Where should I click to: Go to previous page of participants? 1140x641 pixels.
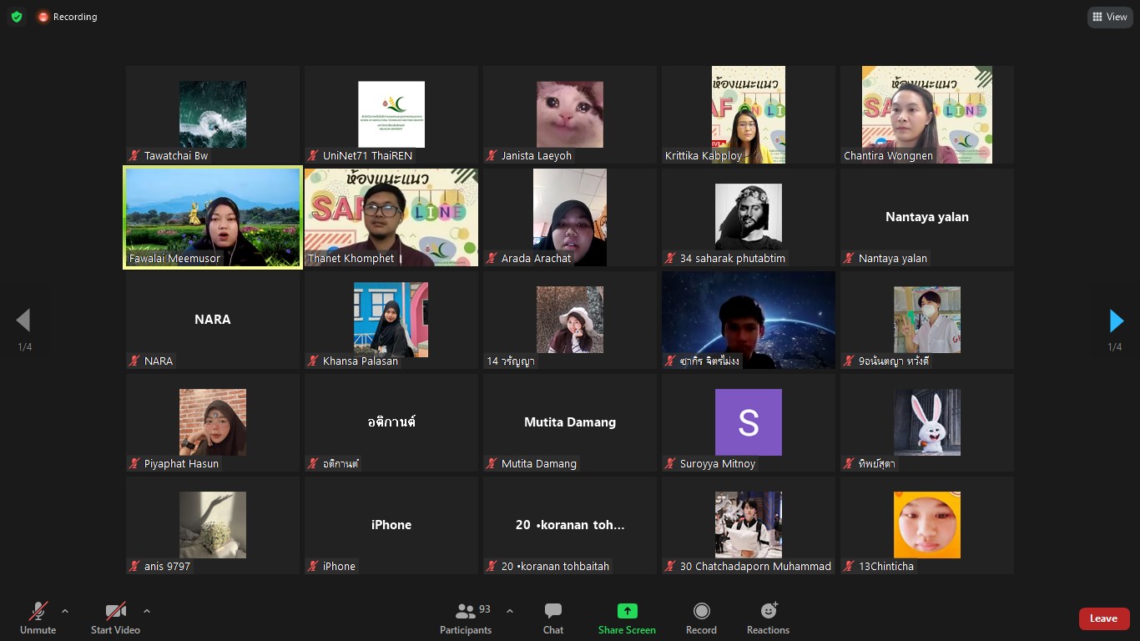(23, 320)
